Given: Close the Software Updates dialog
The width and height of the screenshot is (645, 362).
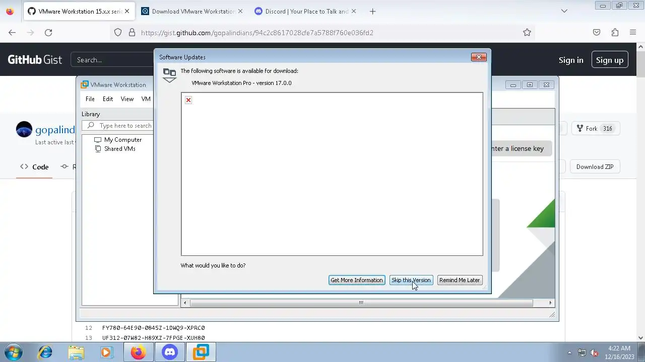Looking at the screenshot, I should pos(479,57).
